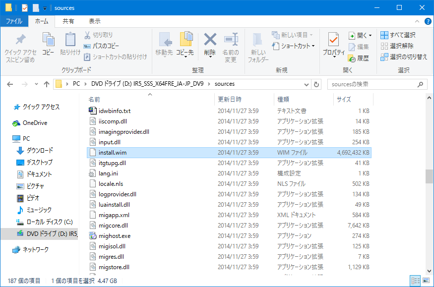Expand the 開く open dropdown arrow
Viewport: 434px width, 287px height.
pyautogui.click(x=371, y=35)
